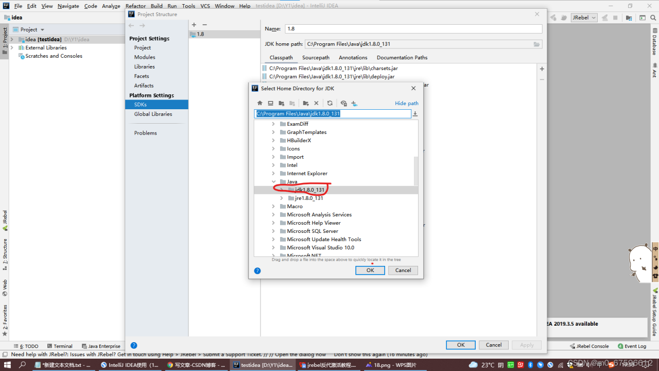
Task: Delete the selected folder in JDK chooser
Action: coord(316,103)
